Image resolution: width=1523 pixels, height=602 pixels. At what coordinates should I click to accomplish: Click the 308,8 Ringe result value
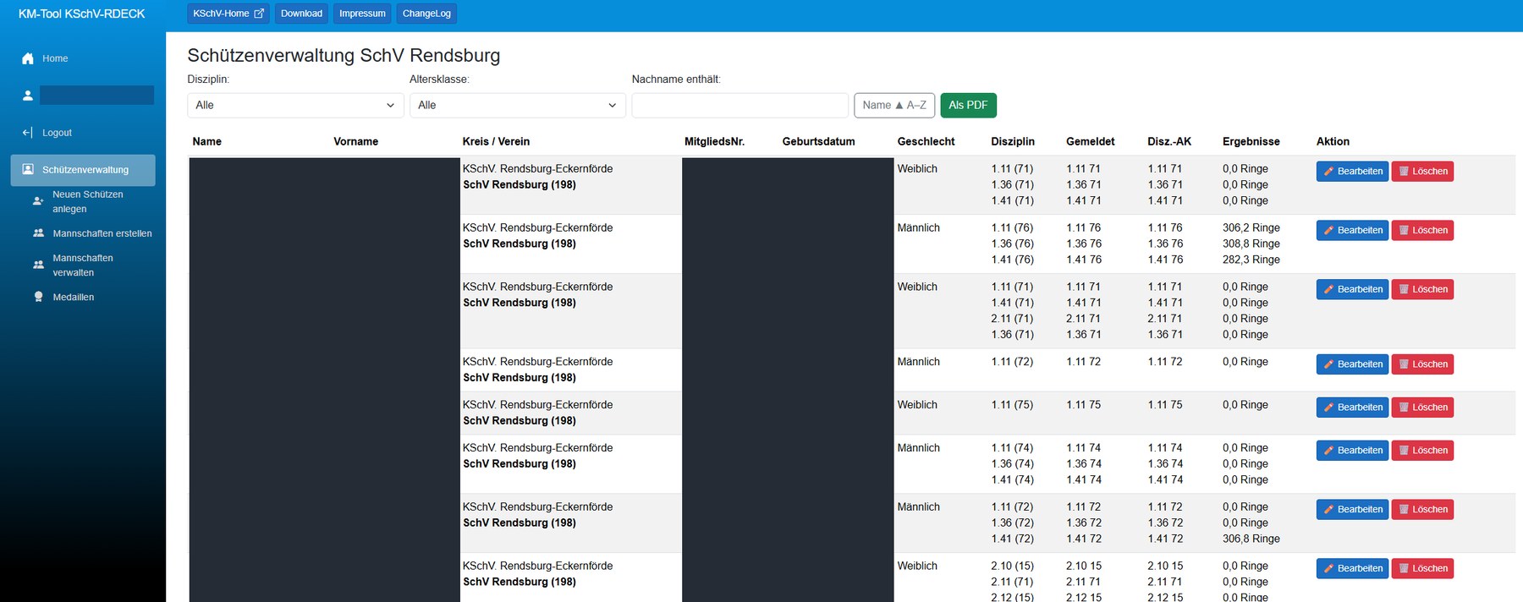(x=1251, y=244)
